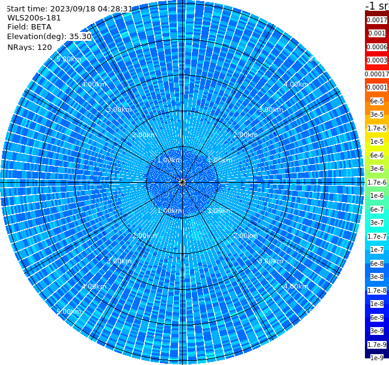Click the Start time 2023/09/18 04:28:31 label
This screenshot has width=389, height=365.
click(69, 9)
